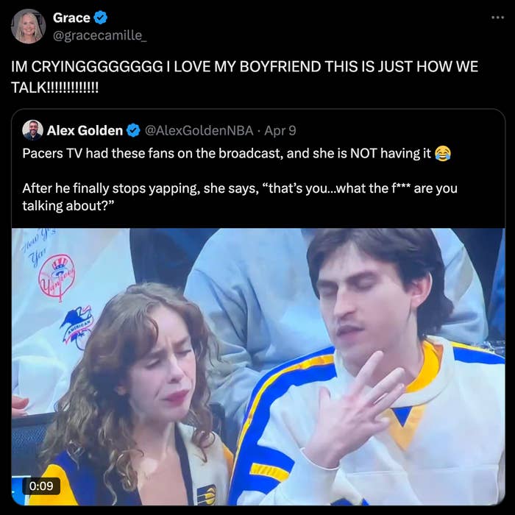This screenshot has height=515, width=515.
Task: Click the 0:09 video duration badge
Action: click(x=41, y=486)
